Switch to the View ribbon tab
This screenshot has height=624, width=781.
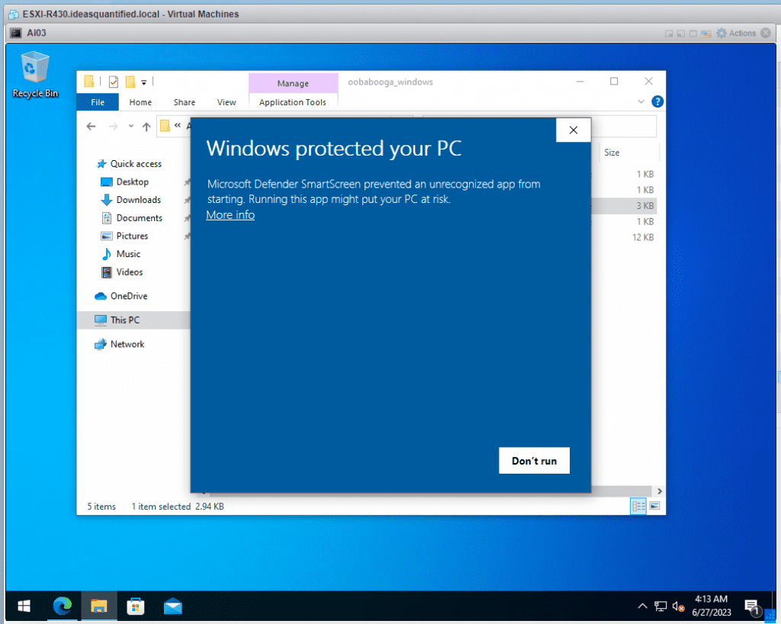coord(227,102)
